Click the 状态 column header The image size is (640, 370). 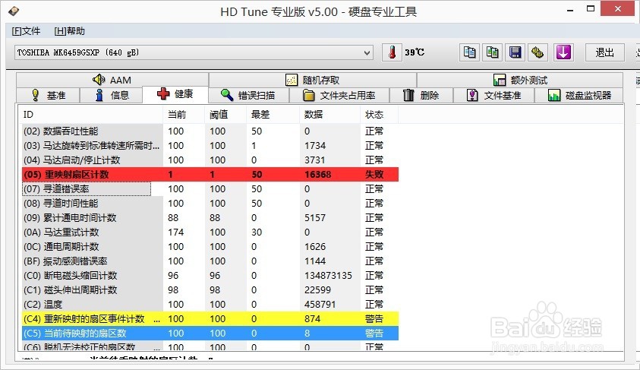click(x=379, y=115)
